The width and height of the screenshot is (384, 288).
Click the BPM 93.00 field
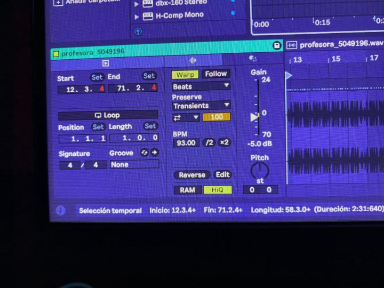(186, 143)
